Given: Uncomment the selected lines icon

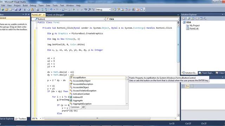Looking at the screenshot, I should click(x=46, y=9).
